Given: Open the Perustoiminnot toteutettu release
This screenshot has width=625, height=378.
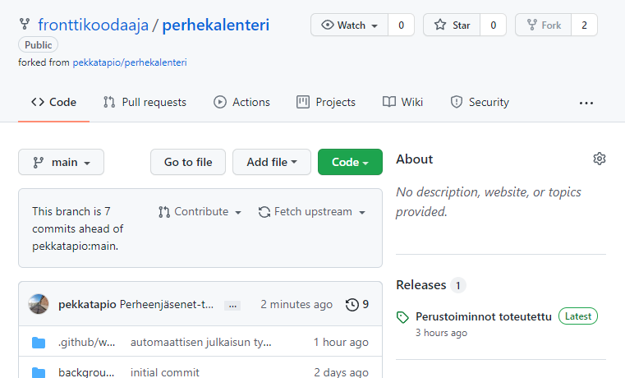Looking at the screenshot, I should (x=484, y=316).
